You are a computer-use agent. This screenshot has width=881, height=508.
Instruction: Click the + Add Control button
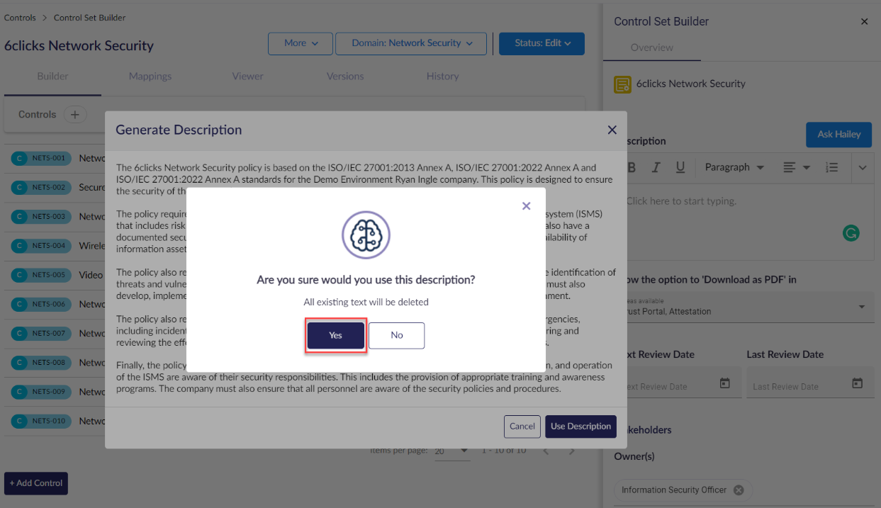pos(36,483)
